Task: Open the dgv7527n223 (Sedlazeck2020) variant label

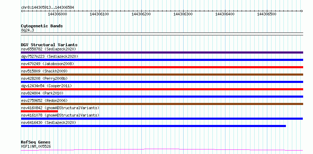Action: (50, 56)
